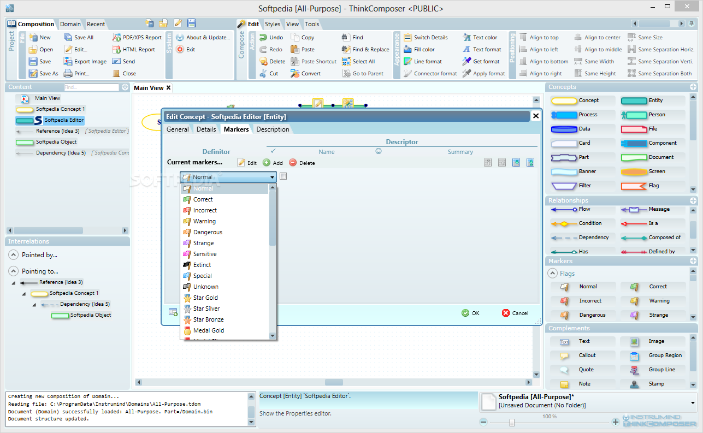Image resolution: width=703 pixels, height=433 pixels.
Task: Click the pencil Edit icon beside Current markers
Action: pyautogui.click(x=241, y=163)
